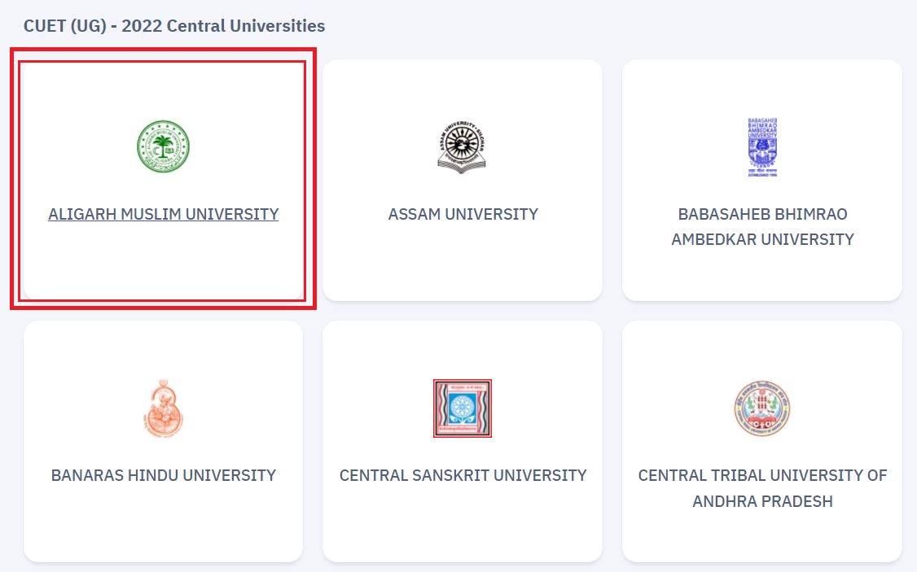Click the Aligarh Muslim University green emblem

(163, 146)
